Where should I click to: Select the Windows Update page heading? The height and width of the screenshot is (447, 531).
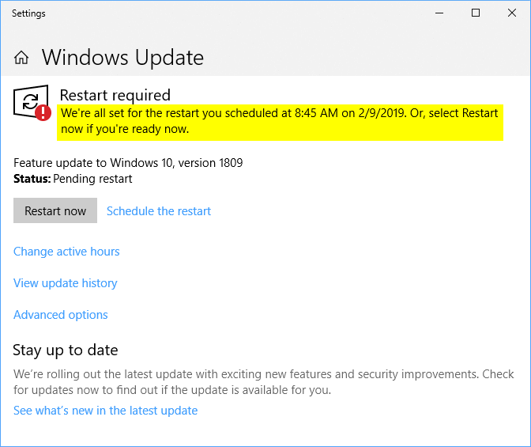[x=122, y=57]
